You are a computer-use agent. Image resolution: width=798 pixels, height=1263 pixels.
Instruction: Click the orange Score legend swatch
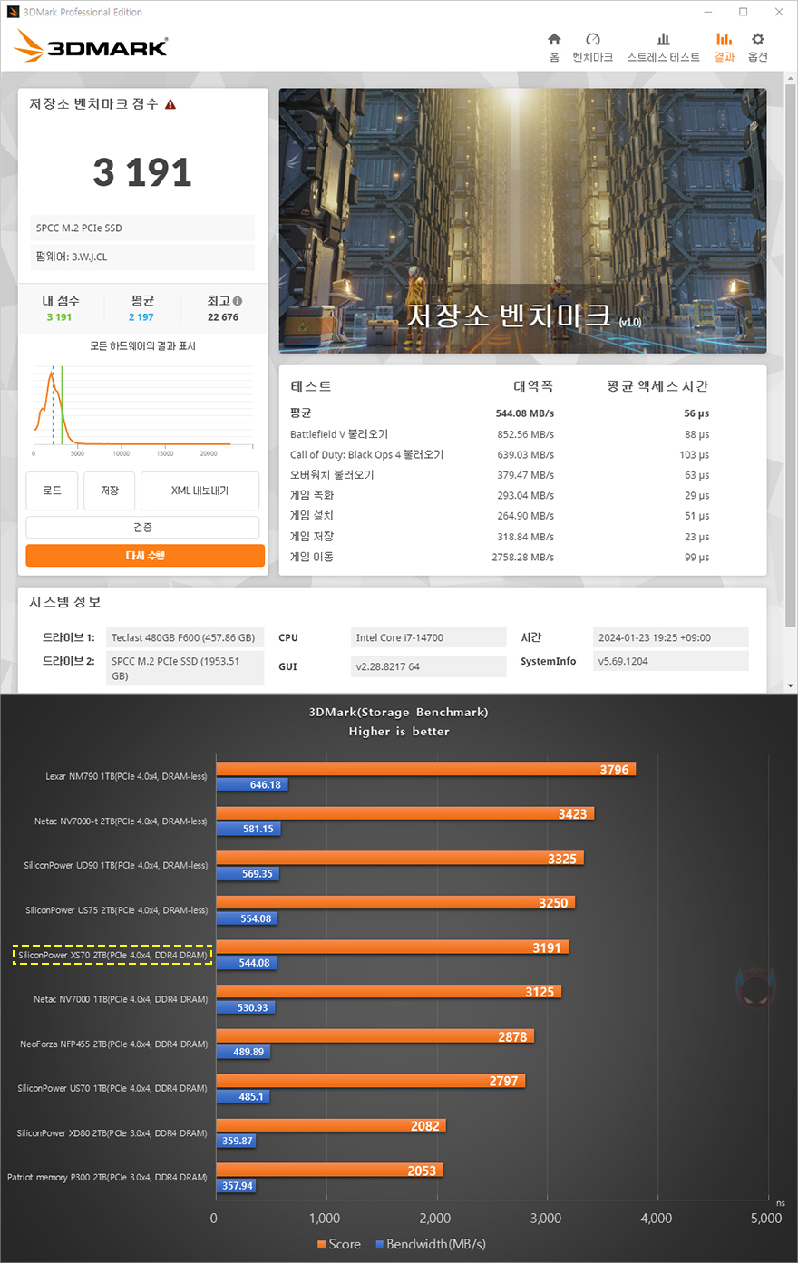point(321,1244)
